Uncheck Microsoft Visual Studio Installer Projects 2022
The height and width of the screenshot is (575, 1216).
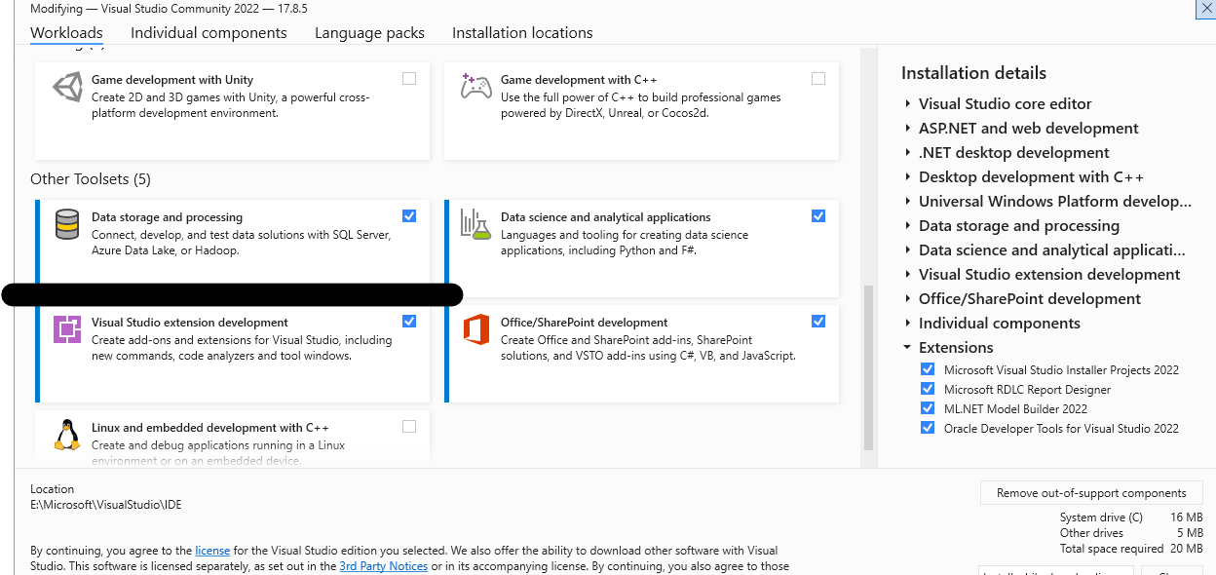pos(928,369)
